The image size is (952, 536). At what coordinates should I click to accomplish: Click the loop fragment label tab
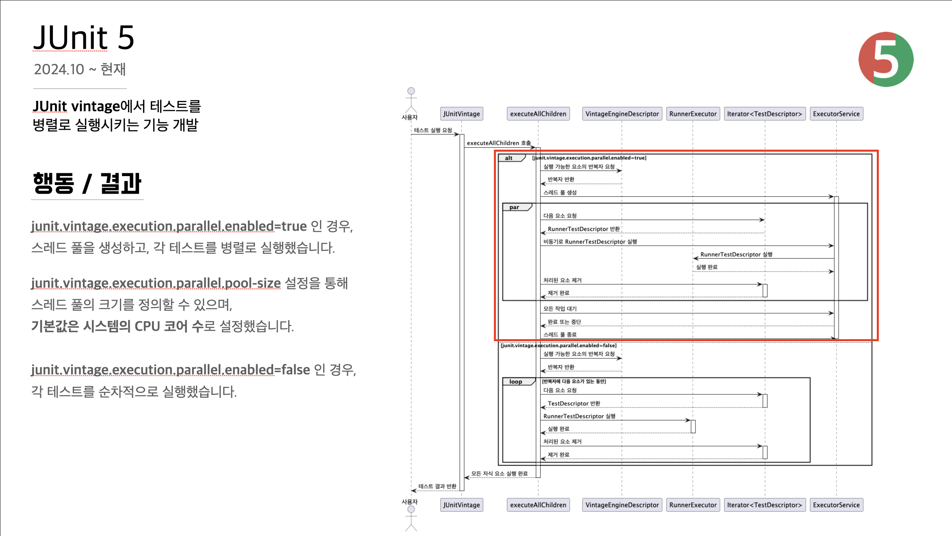click(x=516, y=381)
